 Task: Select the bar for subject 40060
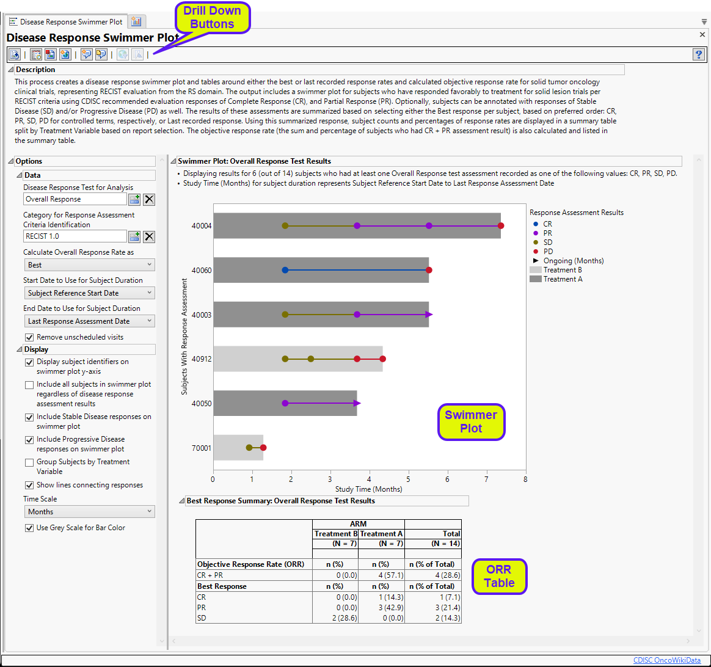[x=321, y=270]
